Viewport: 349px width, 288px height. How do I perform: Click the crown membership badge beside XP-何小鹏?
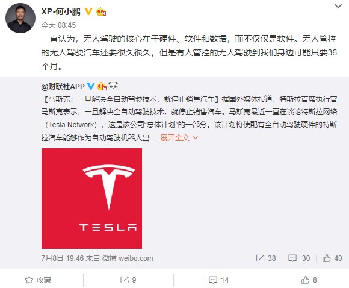tap(101, 11)
